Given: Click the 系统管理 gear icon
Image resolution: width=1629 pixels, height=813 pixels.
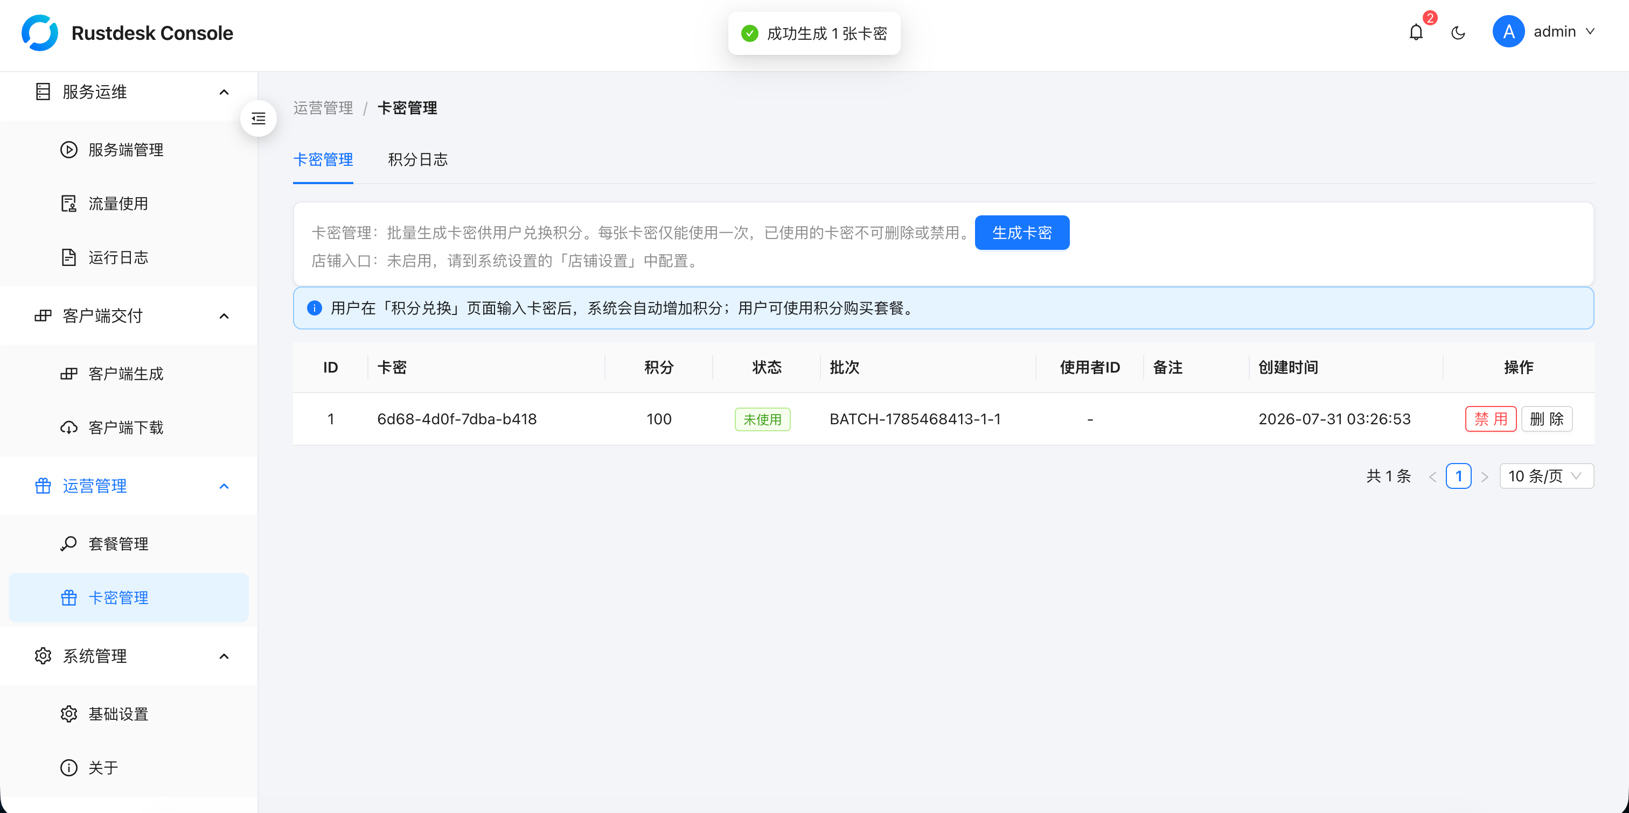Looking at the screenshot, I should coord(43,656).
